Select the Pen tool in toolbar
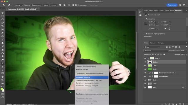This screenshot has height=105, width=188. point(3,63)
